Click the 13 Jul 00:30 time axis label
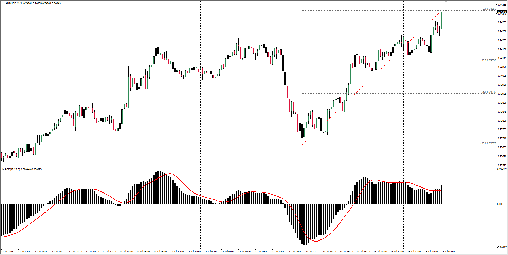This screenshot has width=508, height=255. (211, 251)
